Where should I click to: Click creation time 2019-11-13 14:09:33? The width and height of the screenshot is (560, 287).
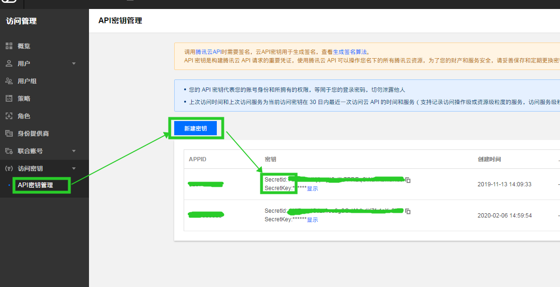(x=504, y=184)
